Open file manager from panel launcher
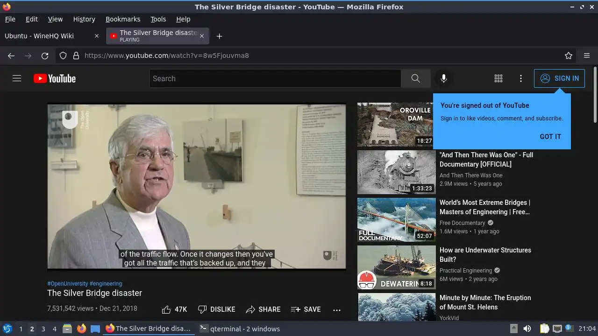 coord(67,329)
